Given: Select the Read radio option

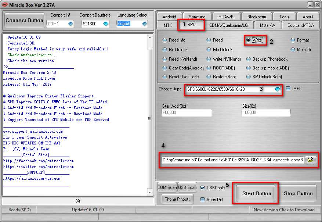Looking at the screenshot, I should tap(214, 40).
